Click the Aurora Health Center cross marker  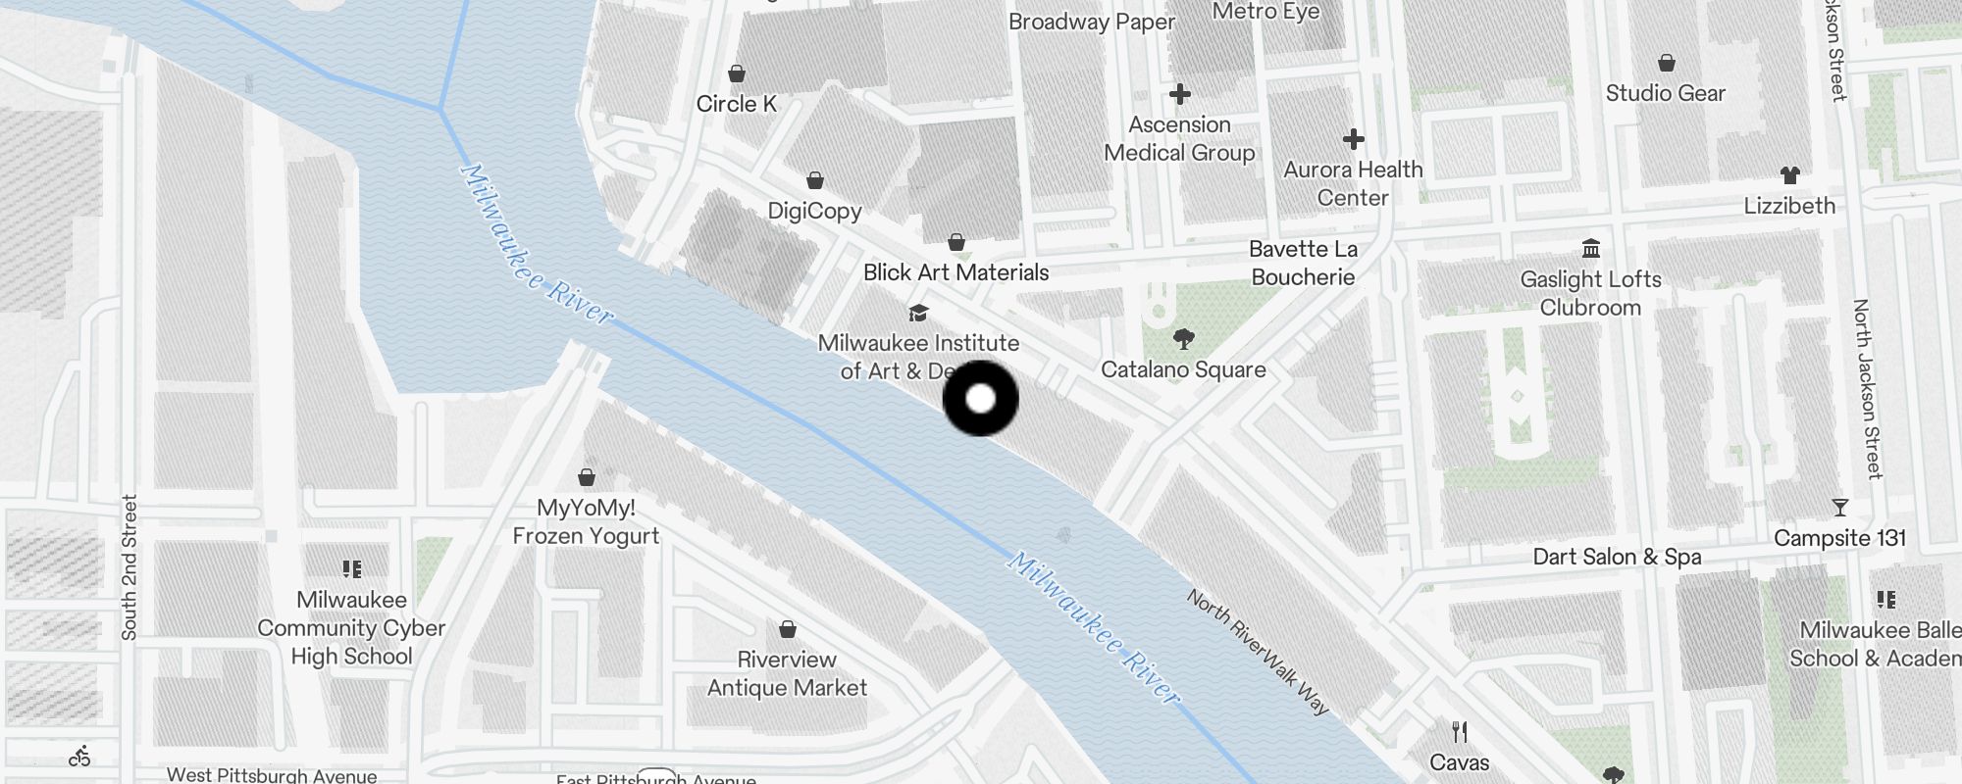click(1354, 139)
